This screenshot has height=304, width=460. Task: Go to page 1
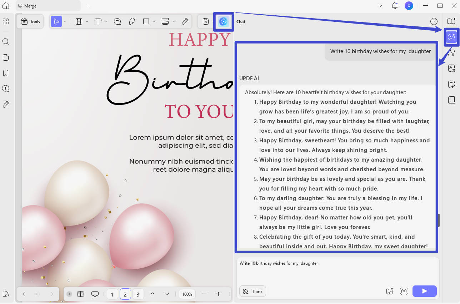tap(112, 294)
